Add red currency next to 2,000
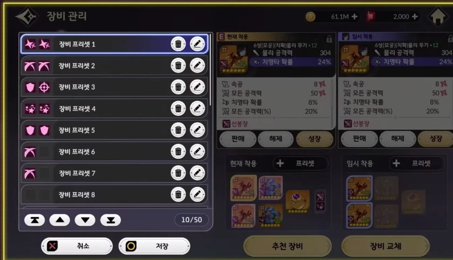The height and width of the screenshot is (260, 453). pos(415,17)
